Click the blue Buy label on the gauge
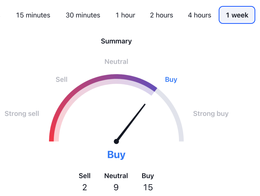The width and height of the screenshot is (260, 196). [171, 79]
